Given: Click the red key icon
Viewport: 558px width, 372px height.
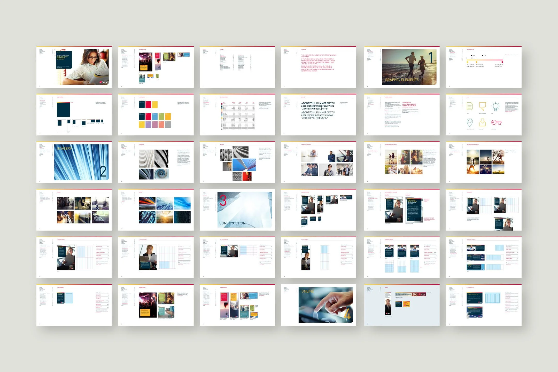Looking at the screenshot, I should tap(496, 122).
